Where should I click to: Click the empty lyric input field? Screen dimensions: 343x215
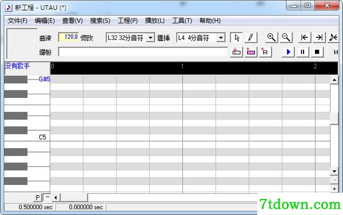click(x=143, y=52)
